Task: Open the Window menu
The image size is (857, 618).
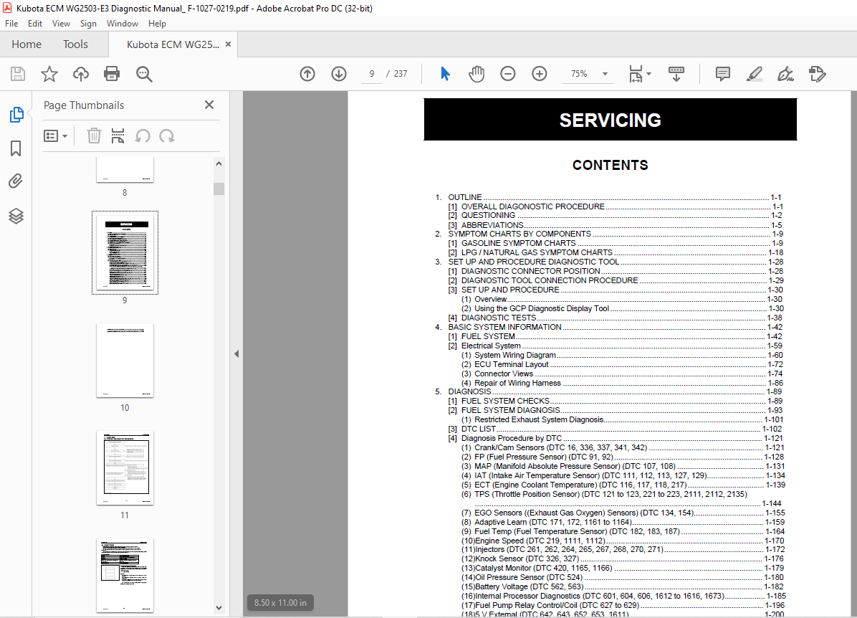Action: 123,24
